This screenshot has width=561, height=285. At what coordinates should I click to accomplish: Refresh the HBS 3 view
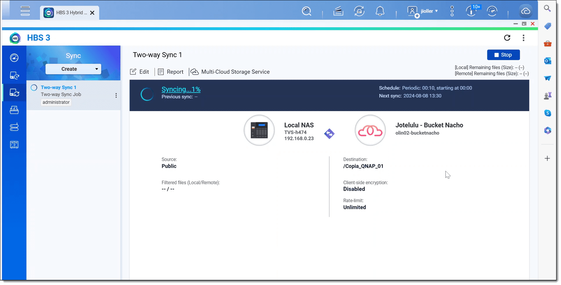(x=507, y=38)
